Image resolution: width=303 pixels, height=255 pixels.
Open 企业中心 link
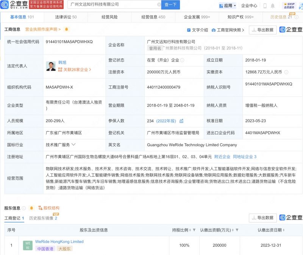point(249,6)
